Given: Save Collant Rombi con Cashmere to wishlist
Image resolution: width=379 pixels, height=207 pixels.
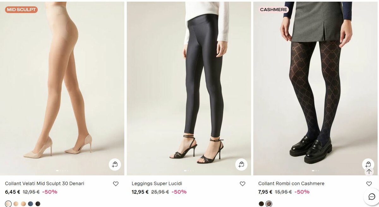Looking at the screenshot, I should tap(369, 184).
